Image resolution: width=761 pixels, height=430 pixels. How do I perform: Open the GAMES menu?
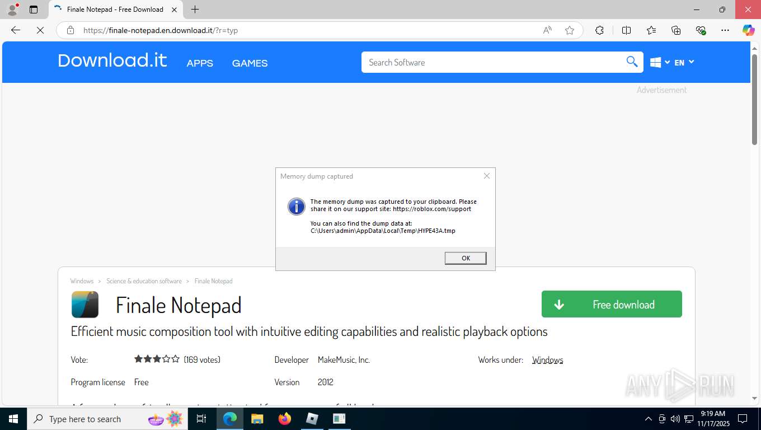point(250,63)
